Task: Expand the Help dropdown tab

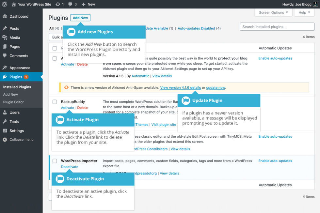Action: pyautogui.click(x=304, y=12)
